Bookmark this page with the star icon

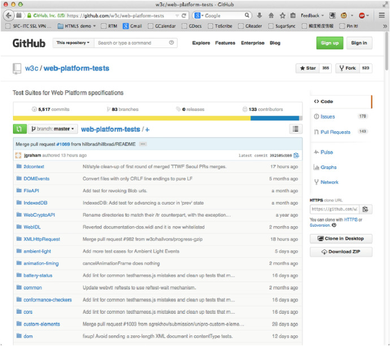283,15
